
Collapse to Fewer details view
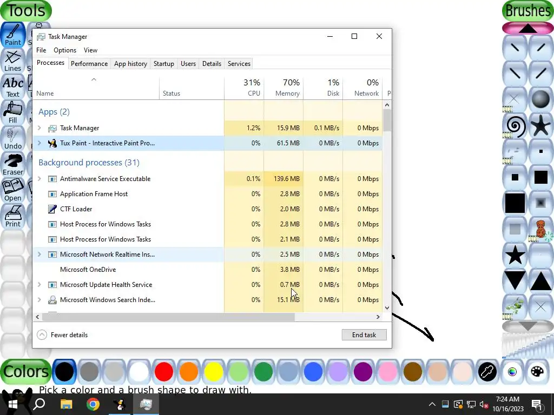click(62, 335)
